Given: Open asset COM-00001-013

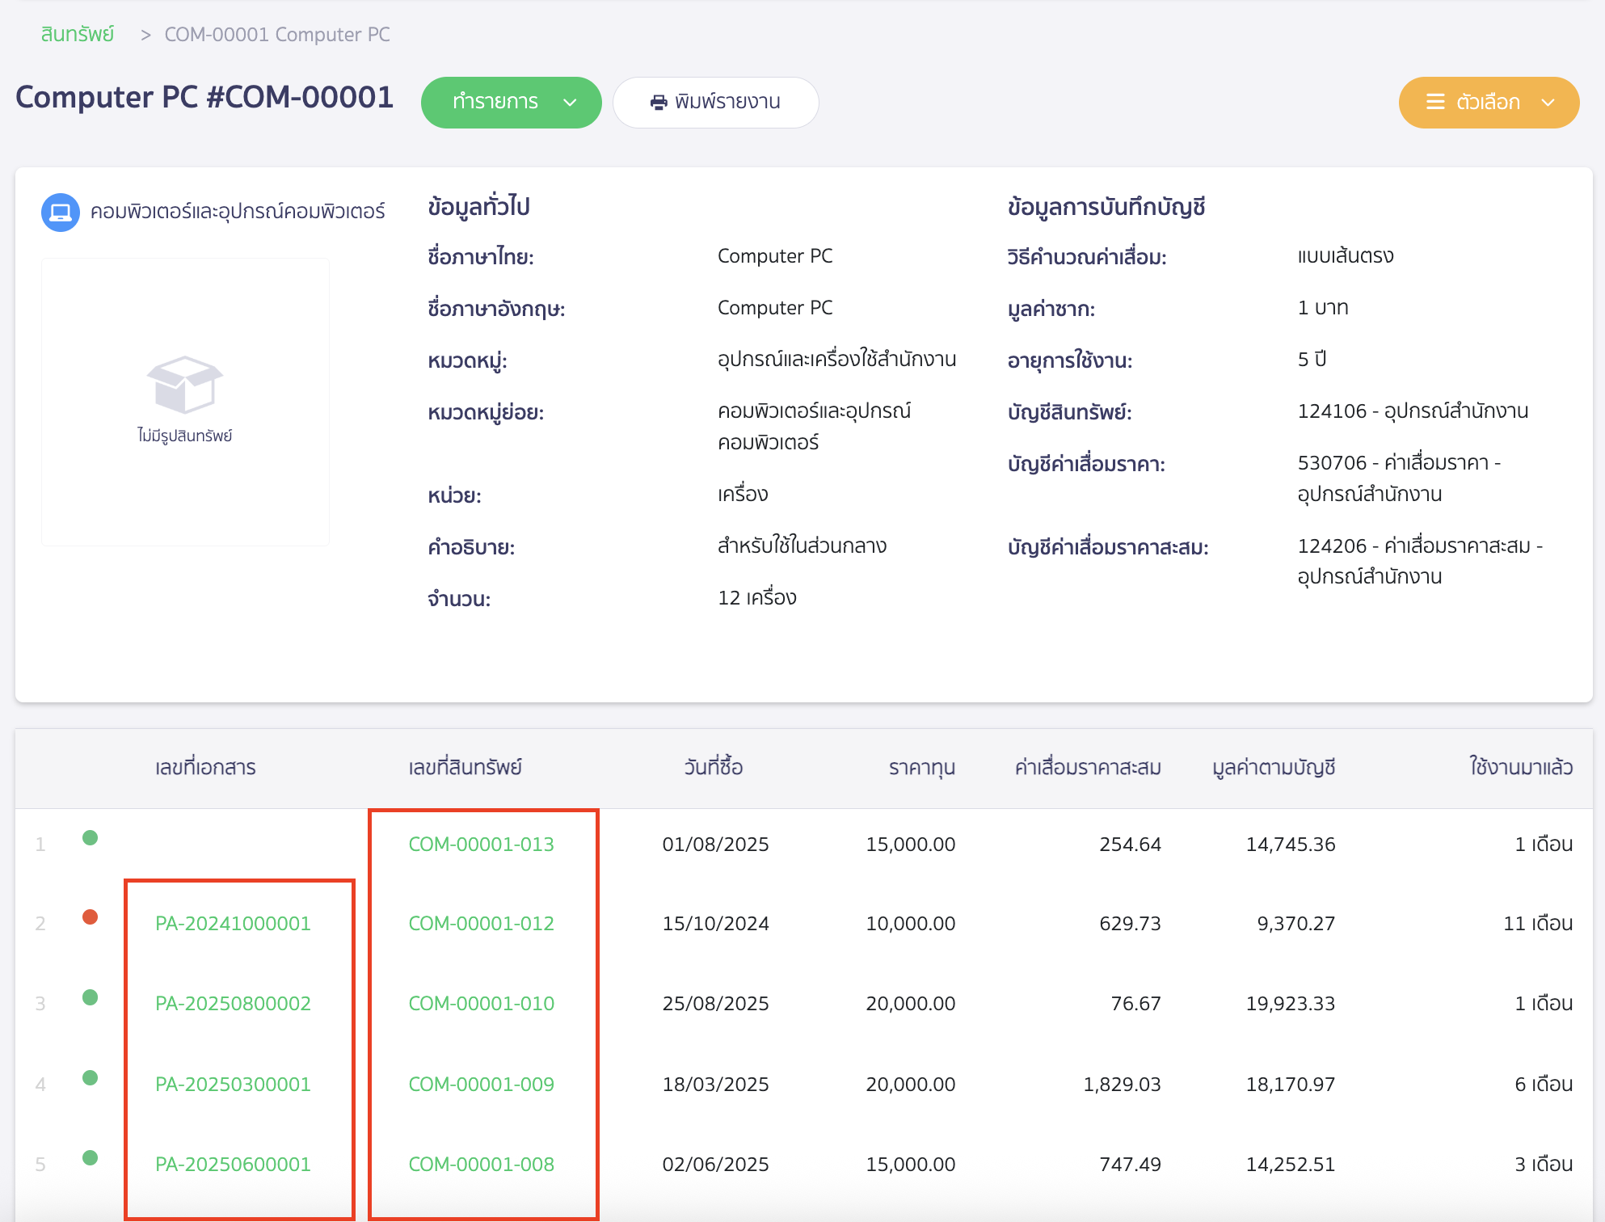Looking at the screenshot, I should pyautogui.click(x=481, y=844).
